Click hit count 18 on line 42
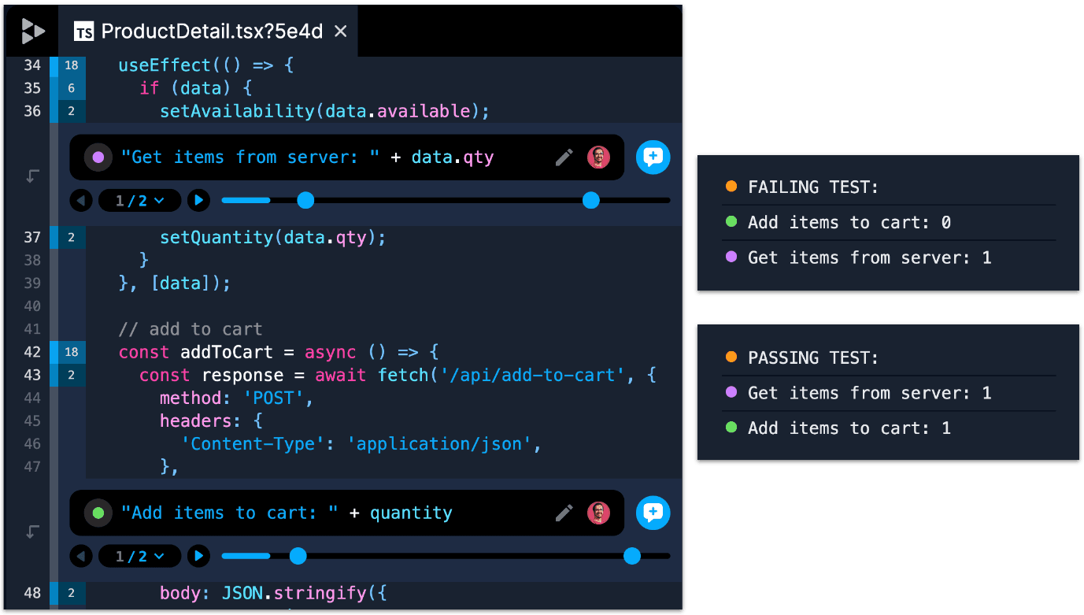The image size is (1084, 615). click(x=71, y=352)
